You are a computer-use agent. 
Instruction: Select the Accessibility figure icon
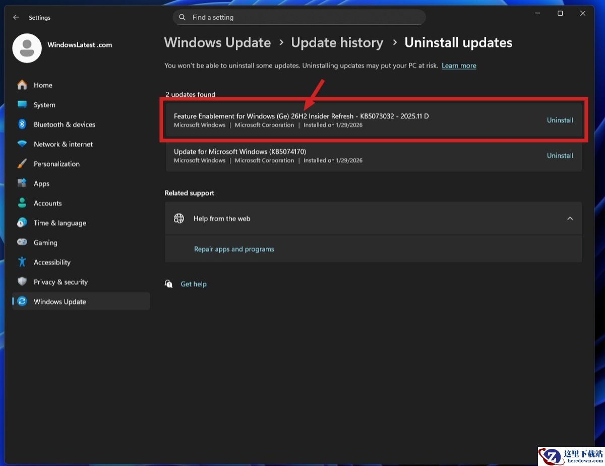[x=22, y=262]
